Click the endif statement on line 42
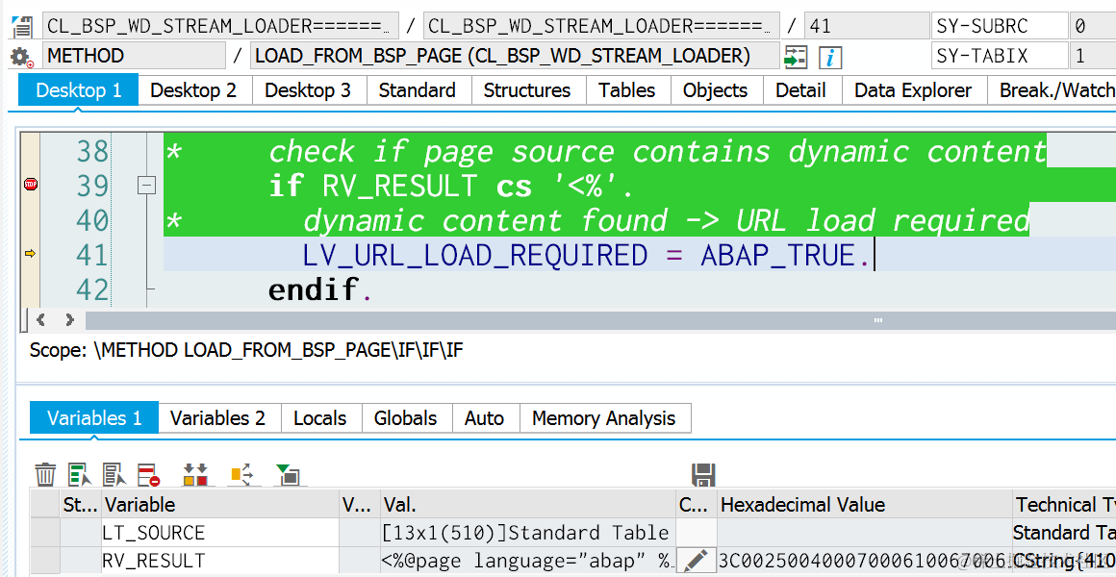1116x577 pixels. tap(319, 290)
